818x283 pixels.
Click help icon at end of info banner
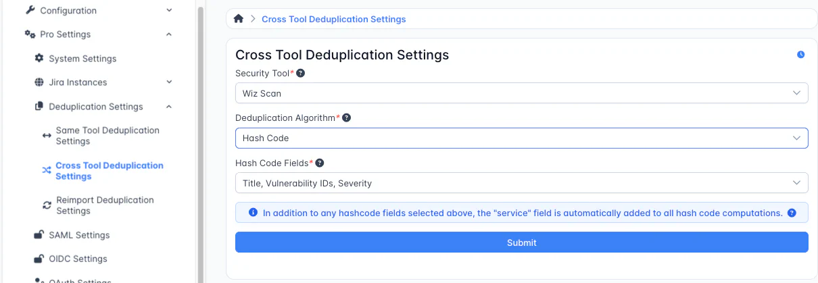(792, 213)
